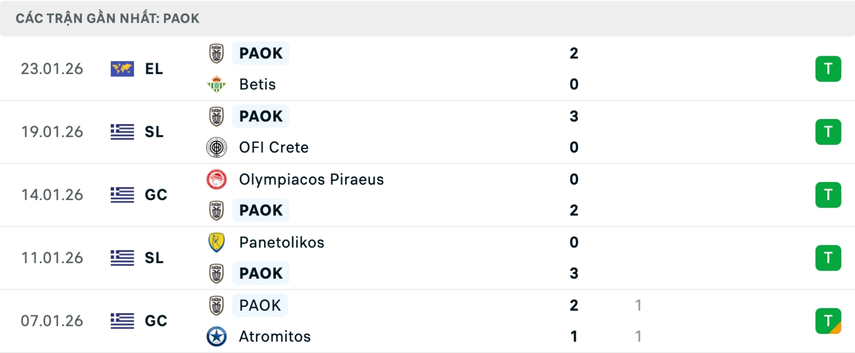Click the EL Europa League competition icon
This screenshot has height=353, width=855.
coord(122,69)
